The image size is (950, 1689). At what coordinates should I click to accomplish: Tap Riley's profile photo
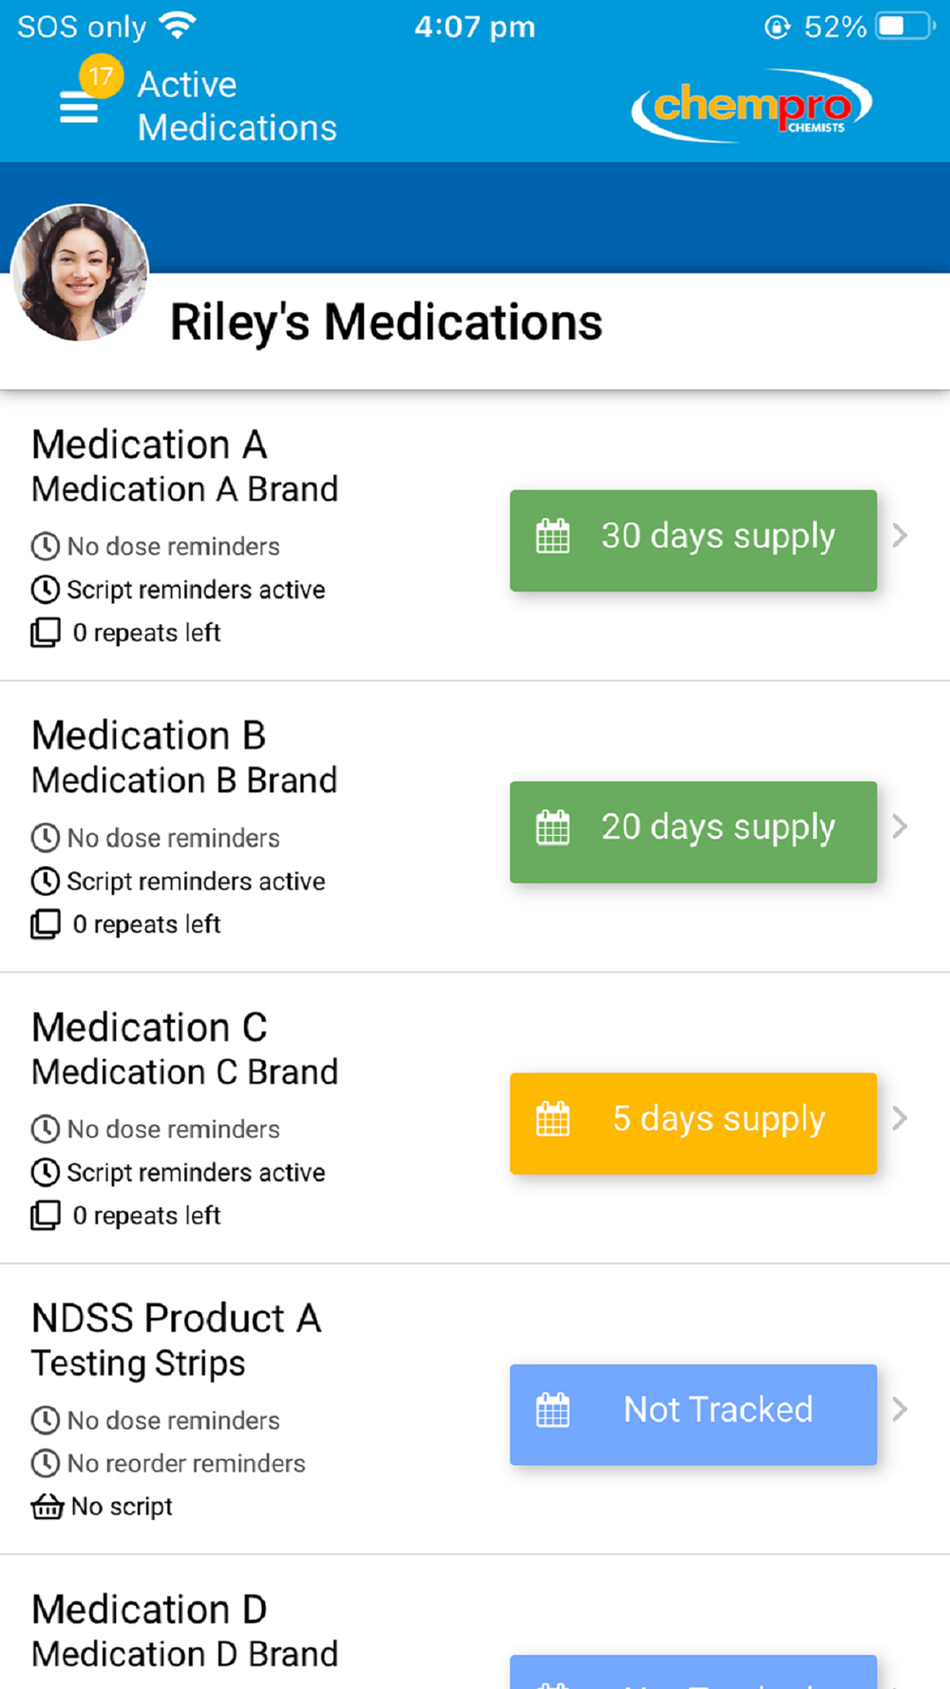[80, 273]
